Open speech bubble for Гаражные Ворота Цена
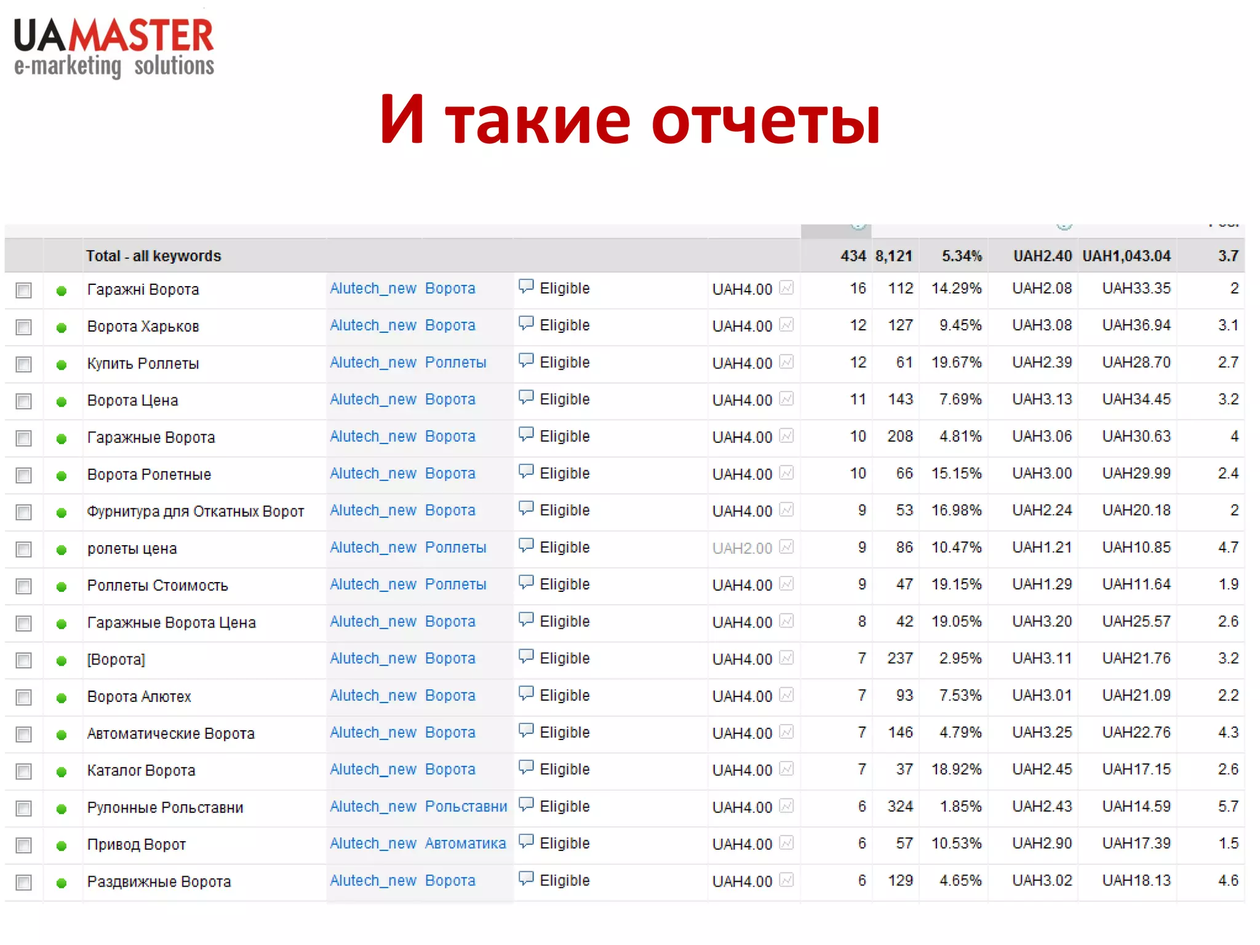Image resolution: width=1260 pixels, height=945 pixels. pos(526,620)
